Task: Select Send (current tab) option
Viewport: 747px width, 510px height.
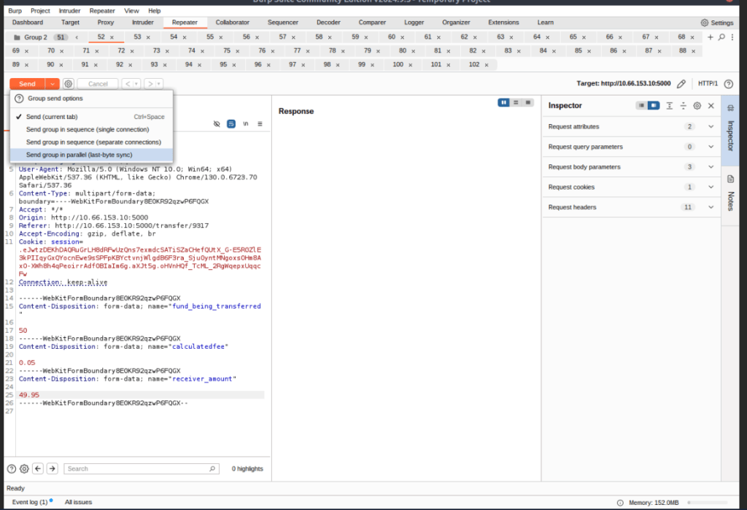Action: tap(91, 117)
